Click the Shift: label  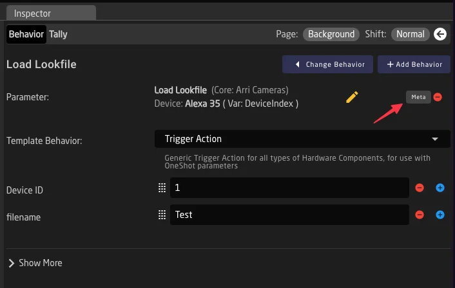[376, 34]
